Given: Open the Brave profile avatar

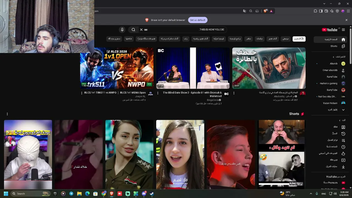Looking at the screenshot, I should pyautogui.click(x=343, y=11).
